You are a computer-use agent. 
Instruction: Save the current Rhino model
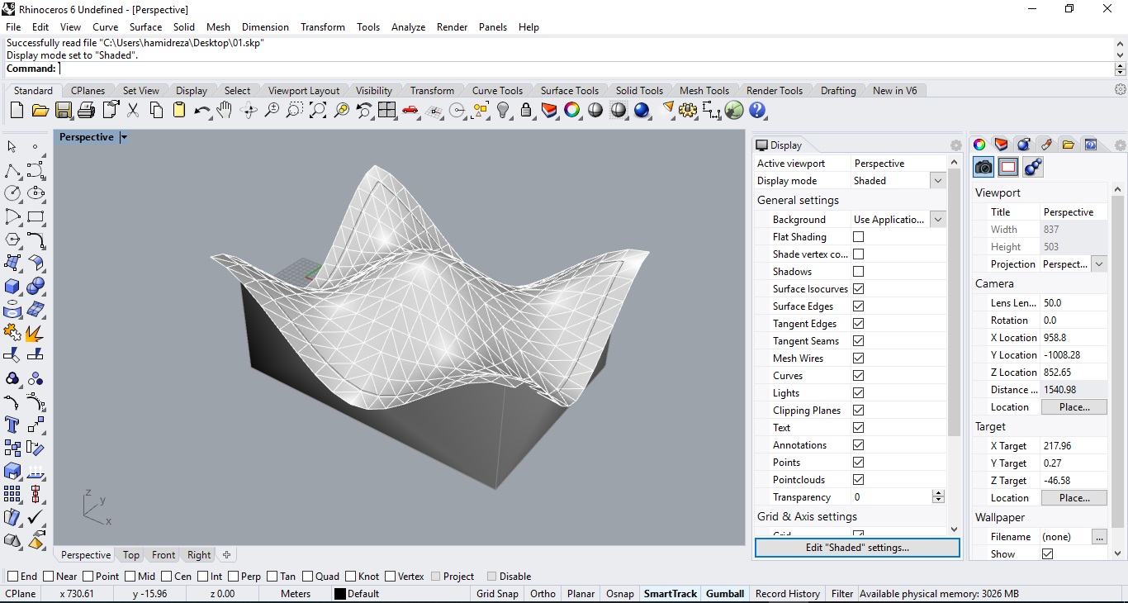coord(64,111)
